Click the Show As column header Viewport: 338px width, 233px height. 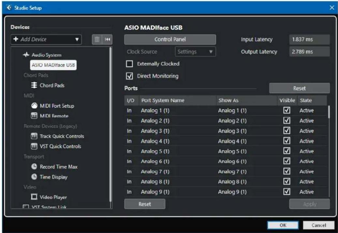[247, 100]
